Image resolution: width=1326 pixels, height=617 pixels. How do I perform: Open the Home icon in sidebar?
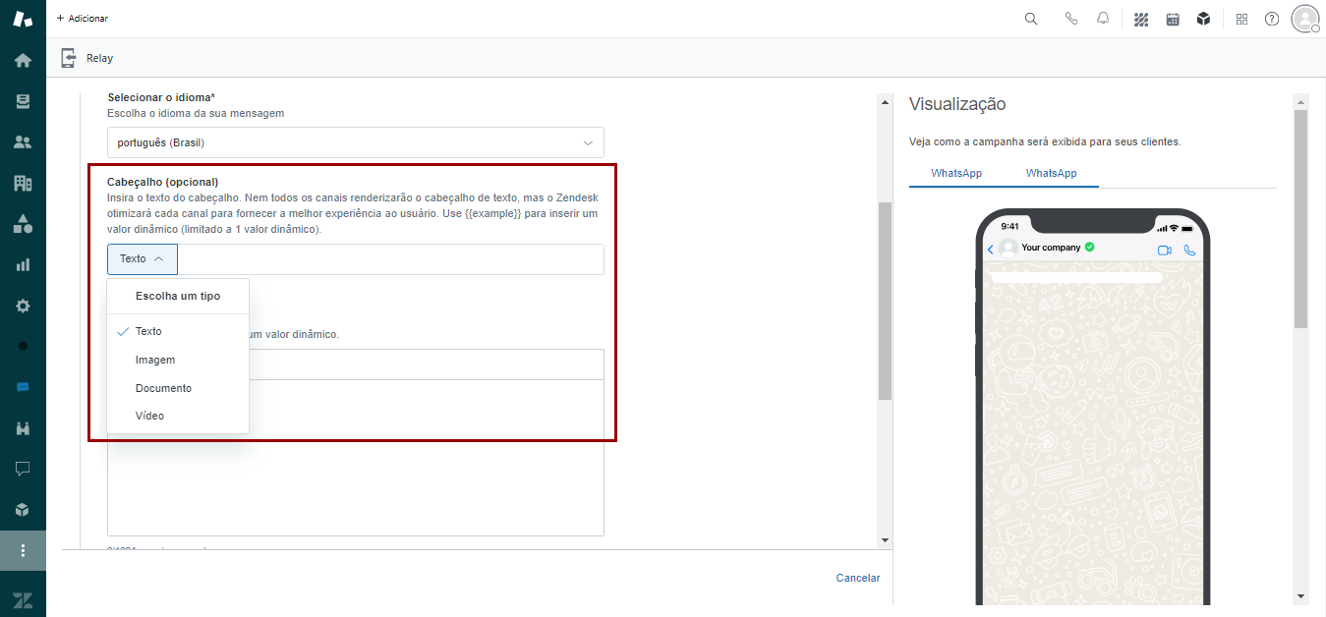pyautogui.click(x=23, y=61)
